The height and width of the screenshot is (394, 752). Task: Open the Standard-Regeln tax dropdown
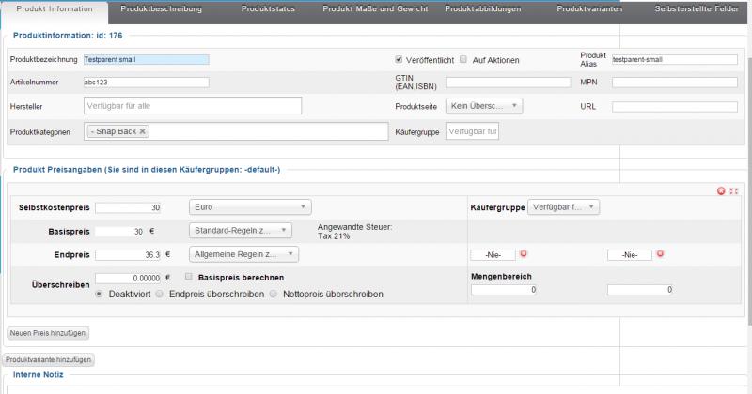(x=240, y=230)
